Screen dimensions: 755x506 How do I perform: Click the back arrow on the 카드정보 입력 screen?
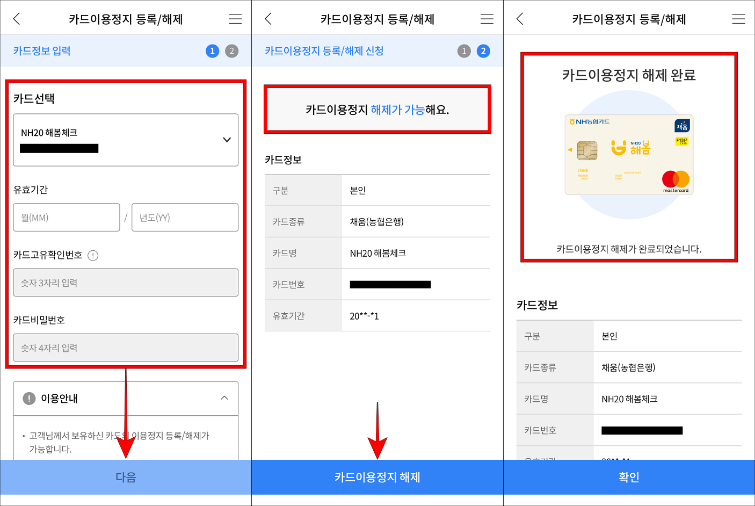click(x=15, y=18)
